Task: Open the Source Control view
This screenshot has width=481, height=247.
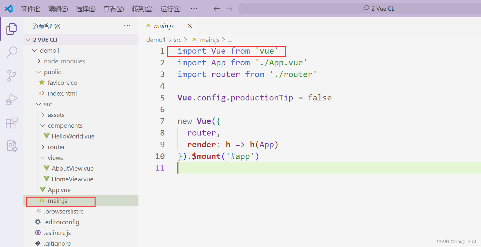Action: point(11,75)
